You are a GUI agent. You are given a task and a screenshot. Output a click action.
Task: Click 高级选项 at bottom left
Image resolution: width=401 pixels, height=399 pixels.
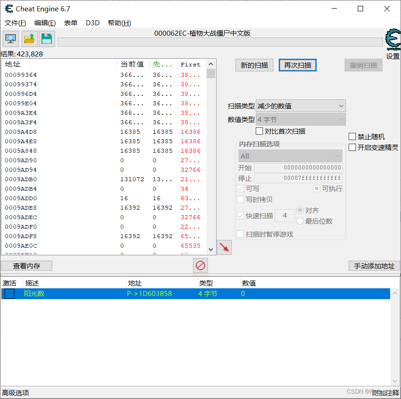pyautogui.click(x=16, y=393)
